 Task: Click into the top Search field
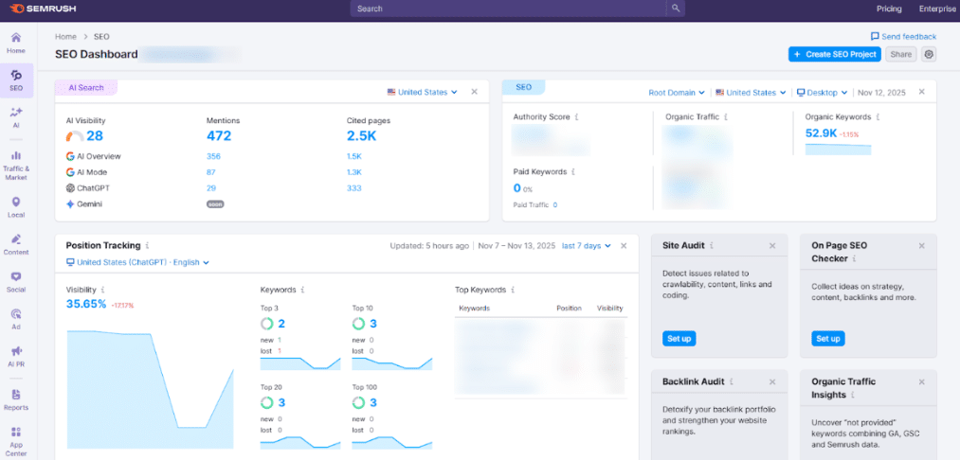[508, 9]
